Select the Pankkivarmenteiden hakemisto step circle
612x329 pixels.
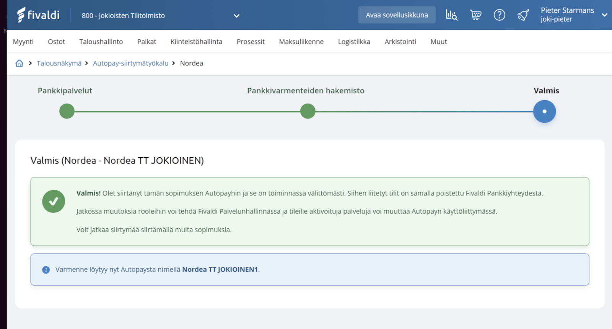click(308, 111)
